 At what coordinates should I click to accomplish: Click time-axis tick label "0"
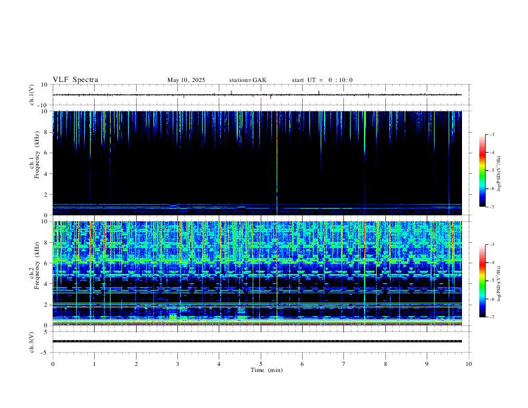pyautogui.click(x=53, y=364)
